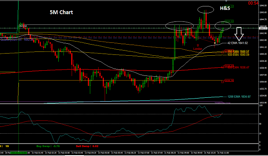Click the Quarterly Cam S3 level label
This screenshot has width=268, height=156.
(x=17, y=39)
